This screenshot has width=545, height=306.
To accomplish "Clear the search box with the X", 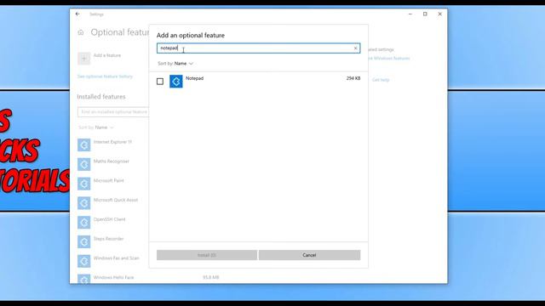I will pyautogui.click(x=356, y=48).
